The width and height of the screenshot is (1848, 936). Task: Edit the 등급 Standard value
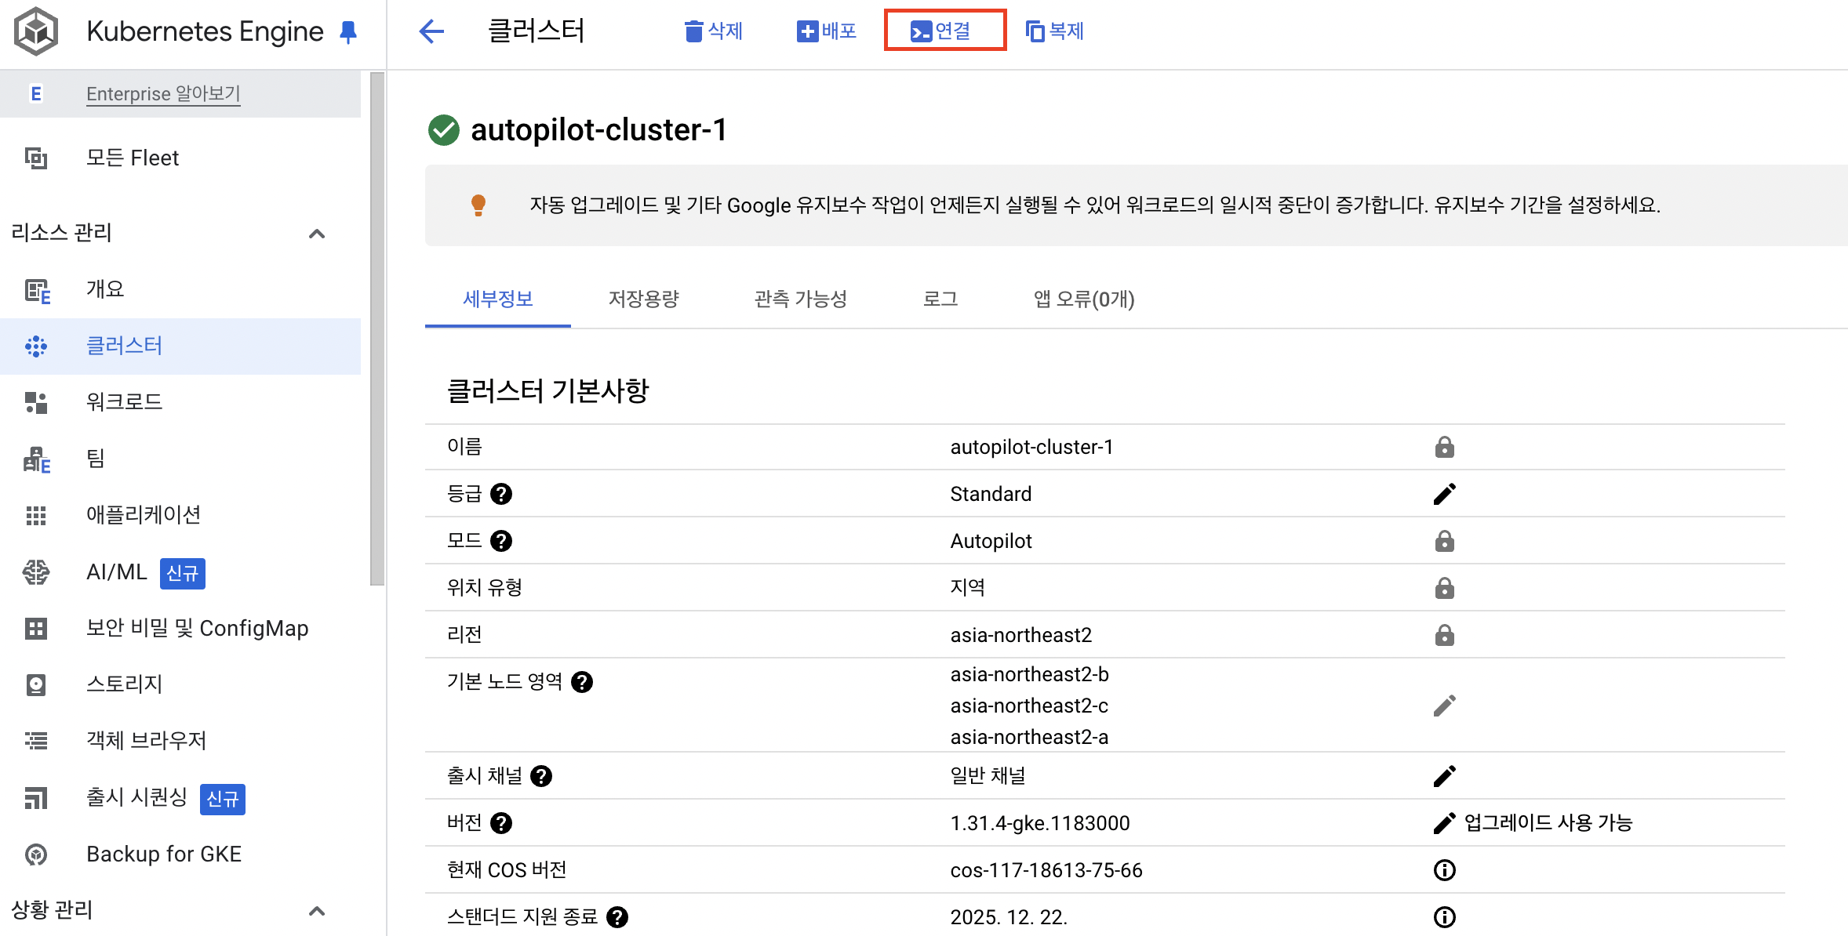1445,494
